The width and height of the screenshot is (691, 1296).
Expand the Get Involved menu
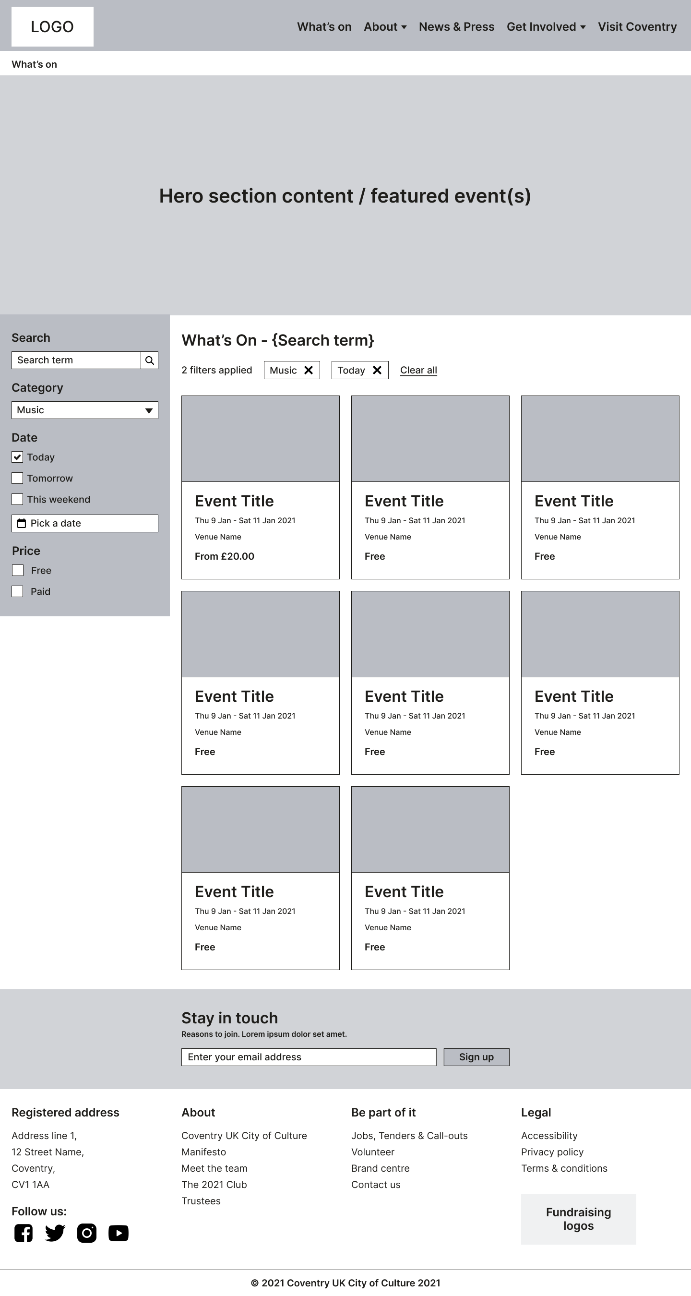tap(546, 27)
